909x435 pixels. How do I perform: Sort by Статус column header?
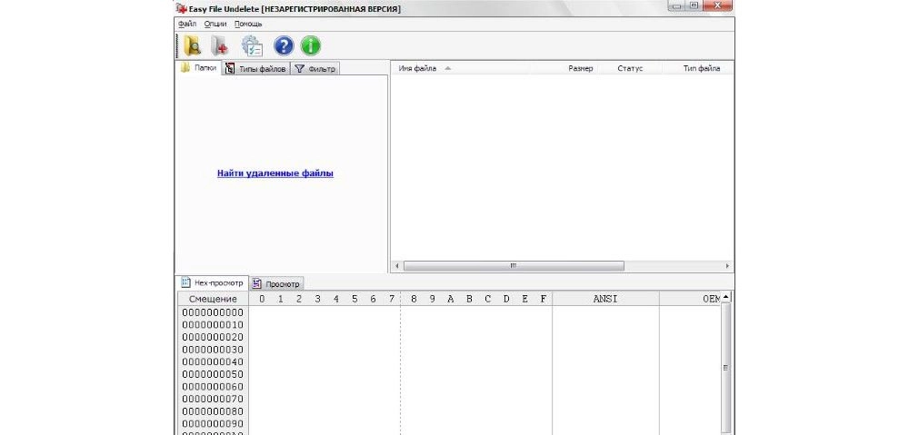point(630,68)
